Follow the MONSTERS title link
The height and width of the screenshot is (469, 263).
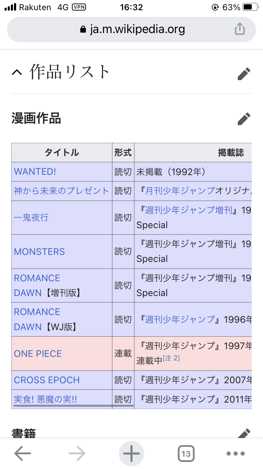click(x=39, y=252)
